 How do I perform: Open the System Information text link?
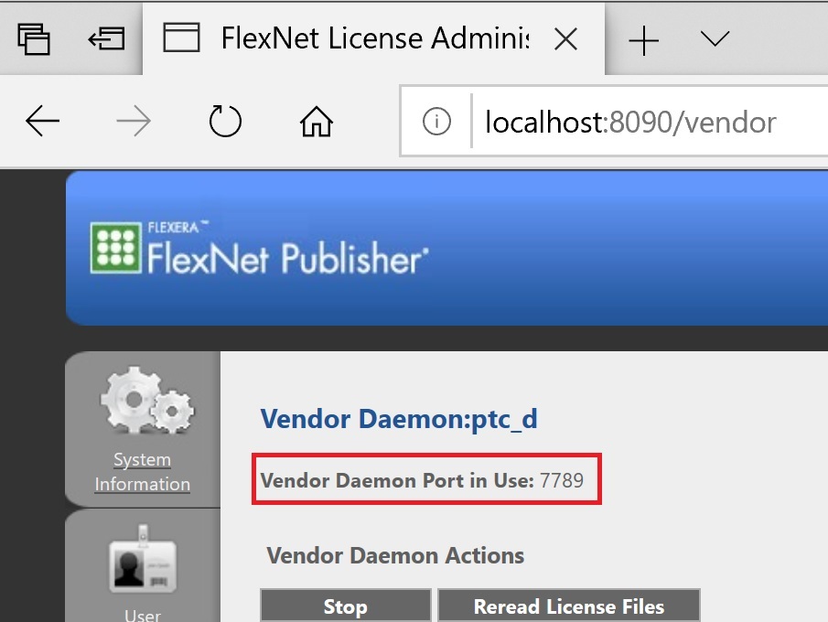coord(142,471)
